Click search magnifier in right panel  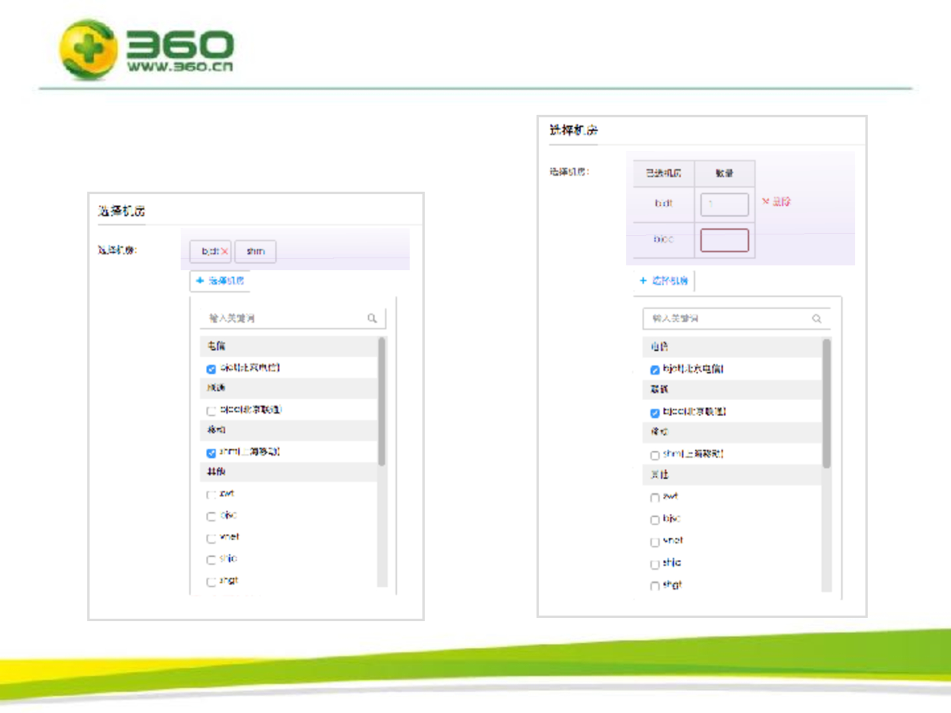(817, 318)
